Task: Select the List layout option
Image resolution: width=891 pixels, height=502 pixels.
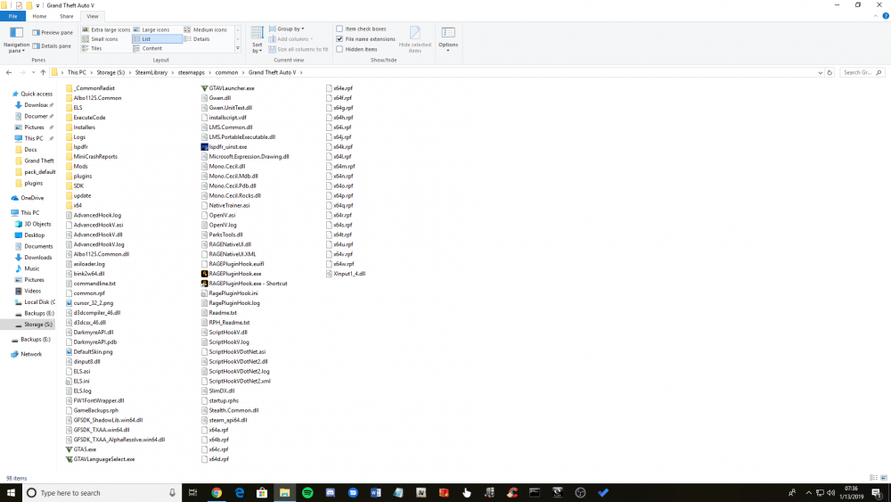Action: pyautogui.click(x=157, y=39)
